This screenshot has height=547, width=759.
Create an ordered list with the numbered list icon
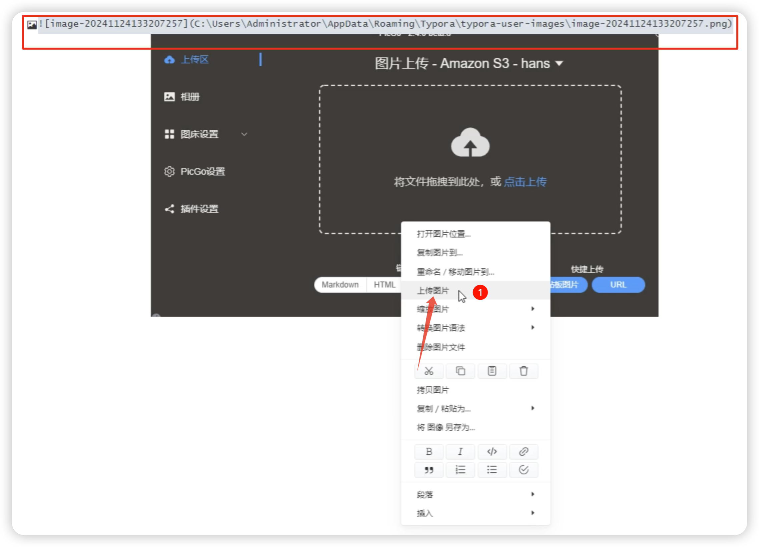tap(461, 470)
